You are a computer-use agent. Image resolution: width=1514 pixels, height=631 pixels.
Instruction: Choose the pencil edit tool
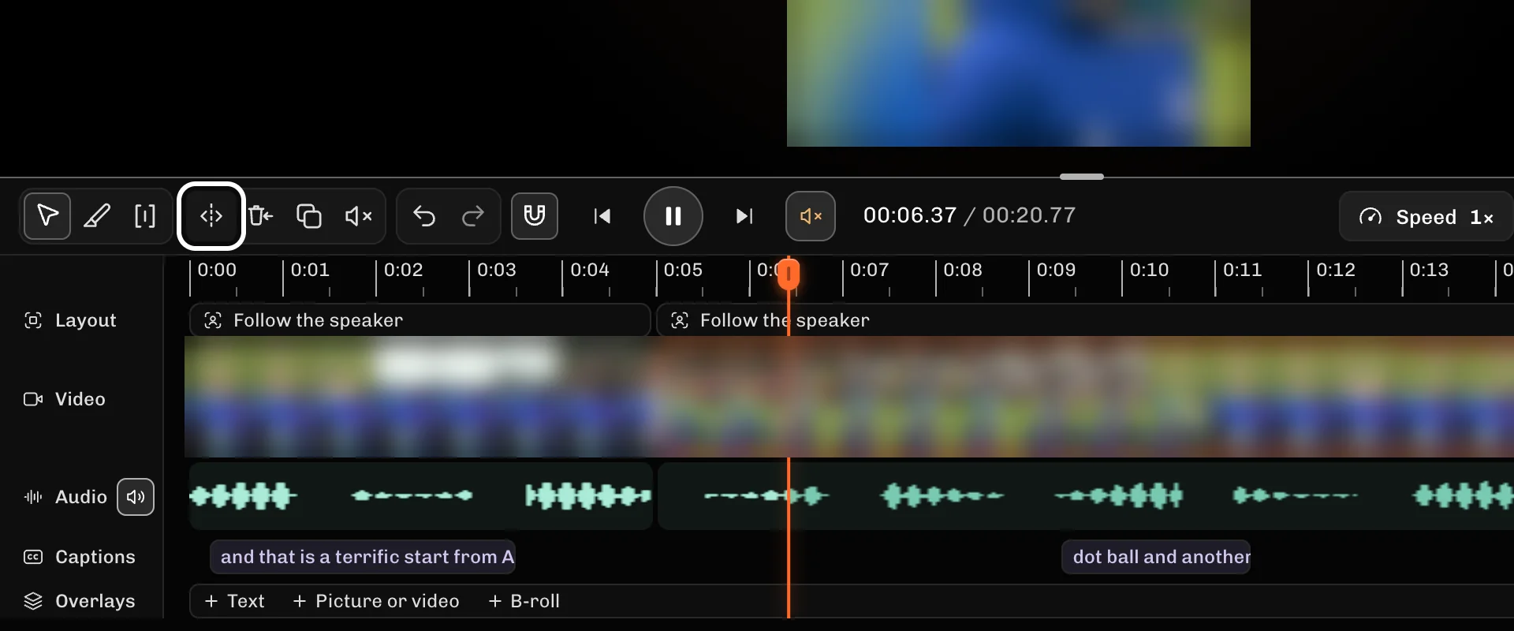tap(97, 215)
